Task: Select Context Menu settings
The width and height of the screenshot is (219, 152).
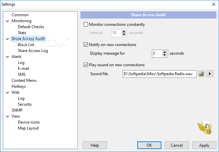Action: pos(24,80)
